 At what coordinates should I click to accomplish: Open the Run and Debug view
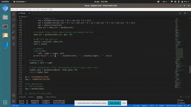(x=13, y=32)
